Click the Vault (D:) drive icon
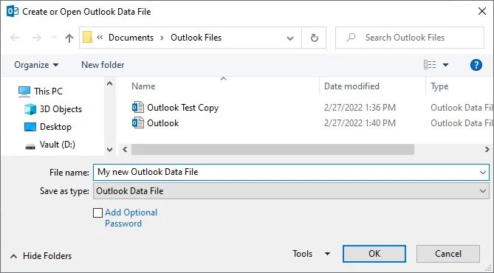This screenshot has height=273, width=494. click(30, 146)
